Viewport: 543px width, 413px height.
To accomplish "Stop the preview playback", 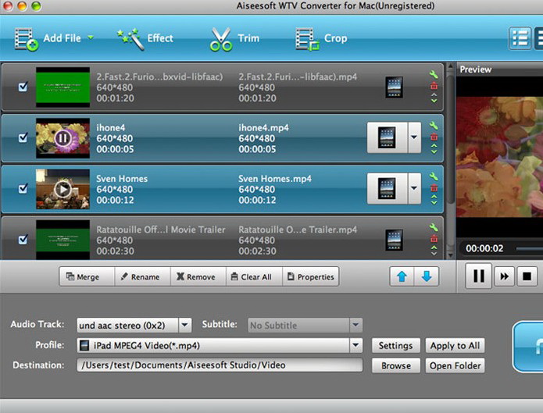I will [527, 276].
